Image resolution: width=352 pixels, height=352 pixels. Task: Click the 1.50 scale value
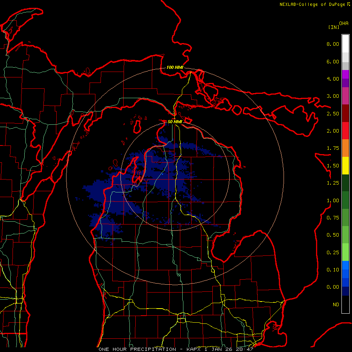(x=333, y=166)
